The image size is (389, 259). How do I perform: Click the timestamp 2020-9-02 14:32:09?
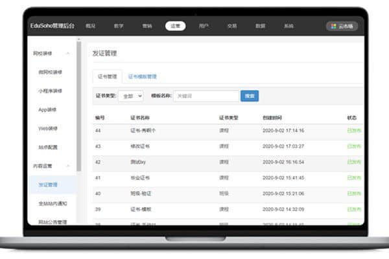283,209
